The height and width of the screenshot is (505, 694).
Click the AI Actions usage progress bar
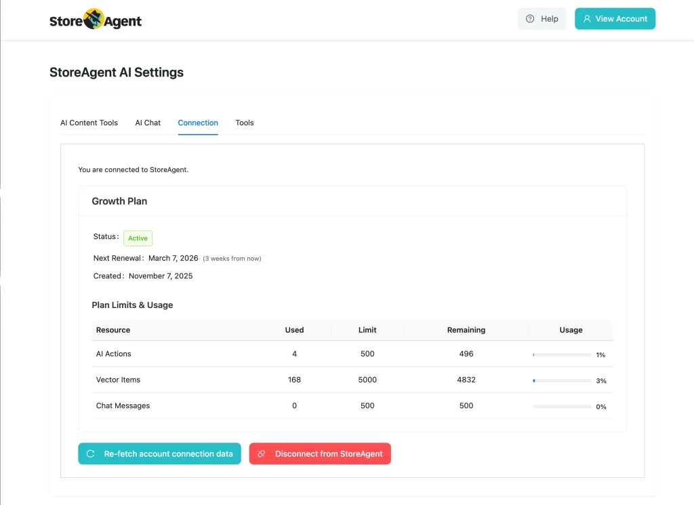(x=563, y=353)
